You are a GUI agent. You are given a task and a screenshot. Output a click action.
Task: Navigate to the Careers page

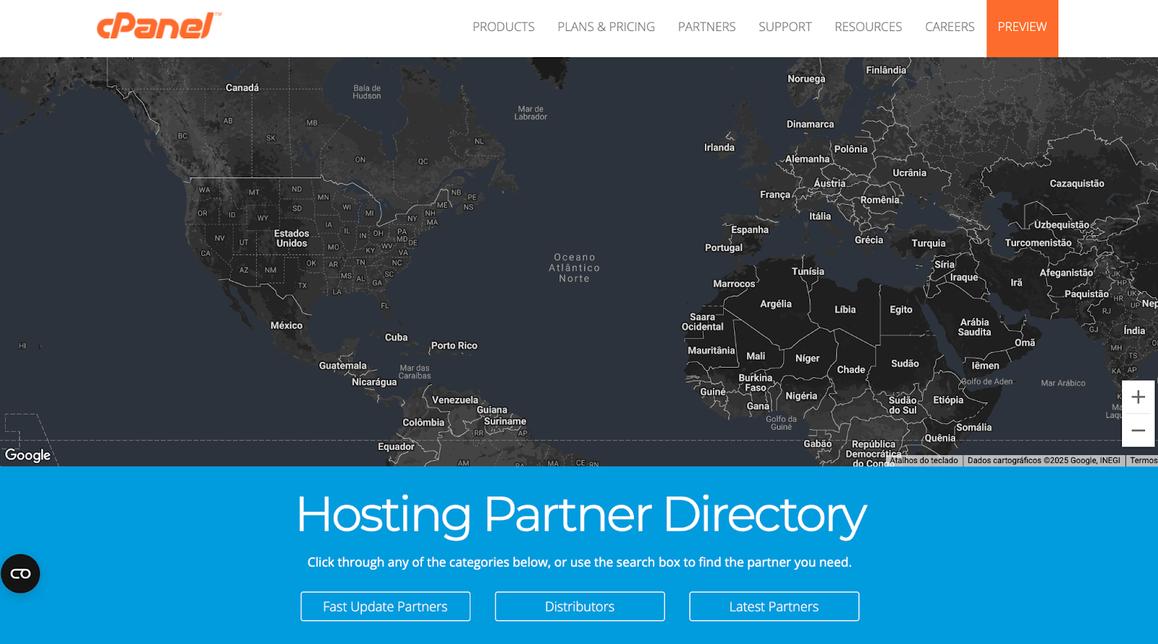[950, 27]
